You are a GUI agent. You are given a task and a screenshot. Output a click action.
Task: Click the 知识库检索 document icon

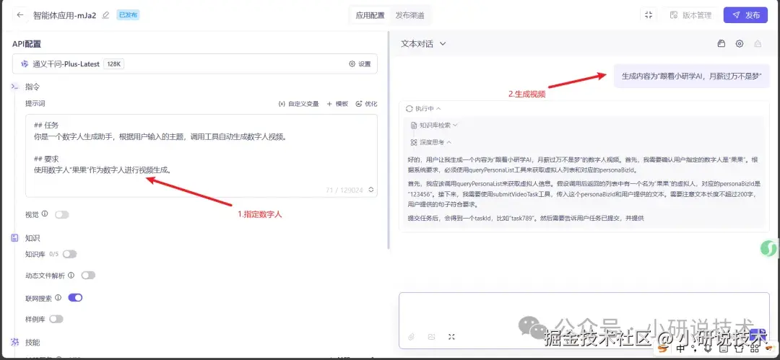414,126
